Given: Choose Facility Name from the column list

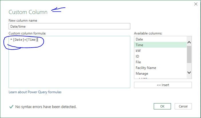Looking at the screenshot, I should tap(160, 68).
